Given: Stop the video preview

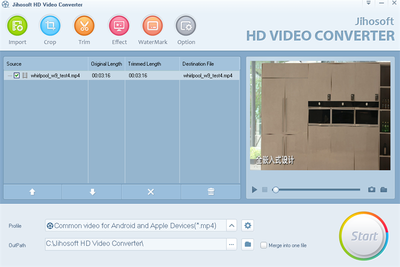Looking at the screenshot, I should [265, 190].
